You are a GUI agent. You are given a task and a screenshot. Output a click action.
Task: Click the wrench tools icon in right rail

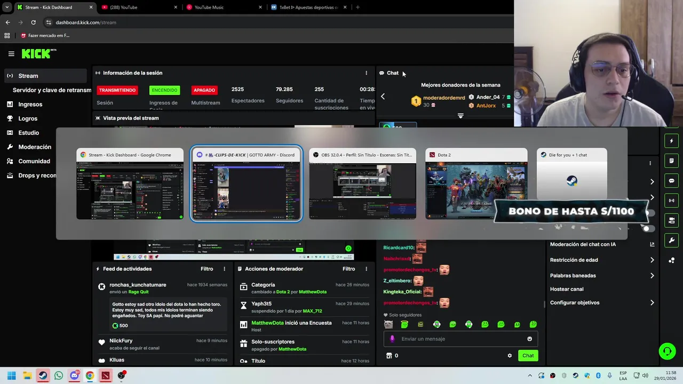[671, 240]
